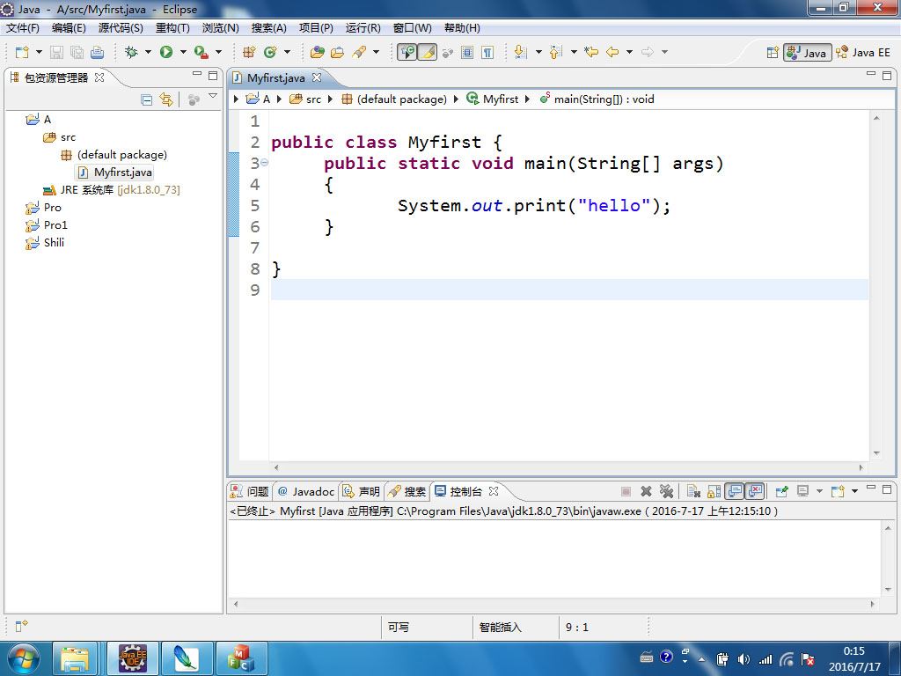Image resolution: width=901 pixels, height=676 pixels.
Task: Toggle Link with Editor in package explorer
Action: click(166, 100)
